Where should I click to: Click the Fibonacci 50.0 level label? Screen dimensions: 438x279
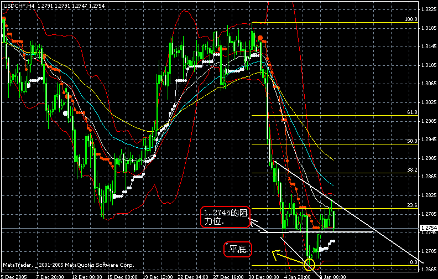coord(413,141)
